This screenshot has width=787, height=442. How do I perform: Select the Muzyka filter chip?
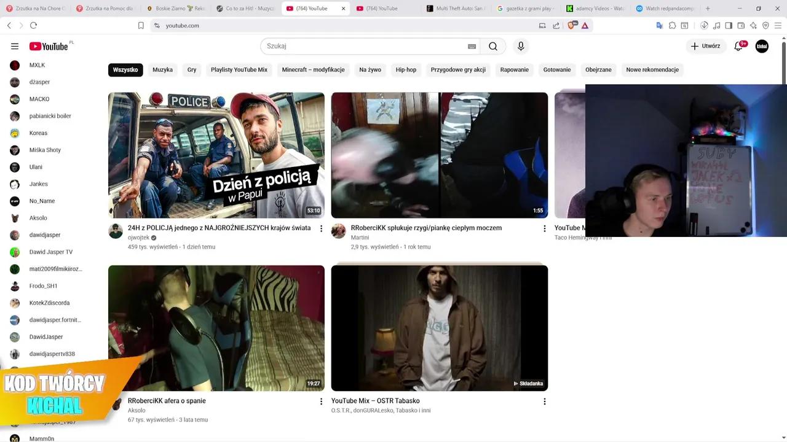tap(162, 70)
